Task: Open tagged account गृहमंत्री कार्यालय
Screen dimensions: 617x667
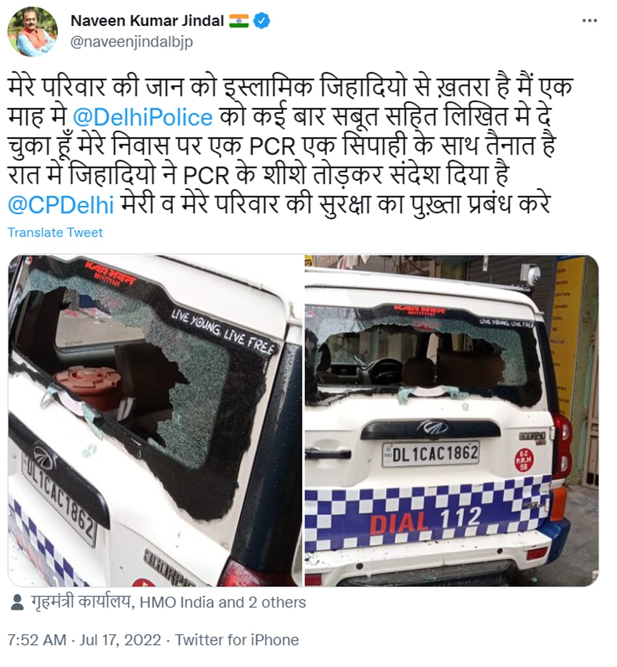Action: tap(80, 602)
